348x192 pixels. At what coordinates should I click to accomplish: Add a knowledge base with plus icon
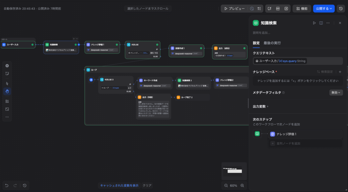pyautogui.click(x=340, y=72)
